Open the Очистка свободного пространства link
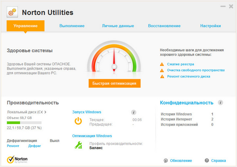This screenshot has height=167, width=237. (x=196, y=70)
